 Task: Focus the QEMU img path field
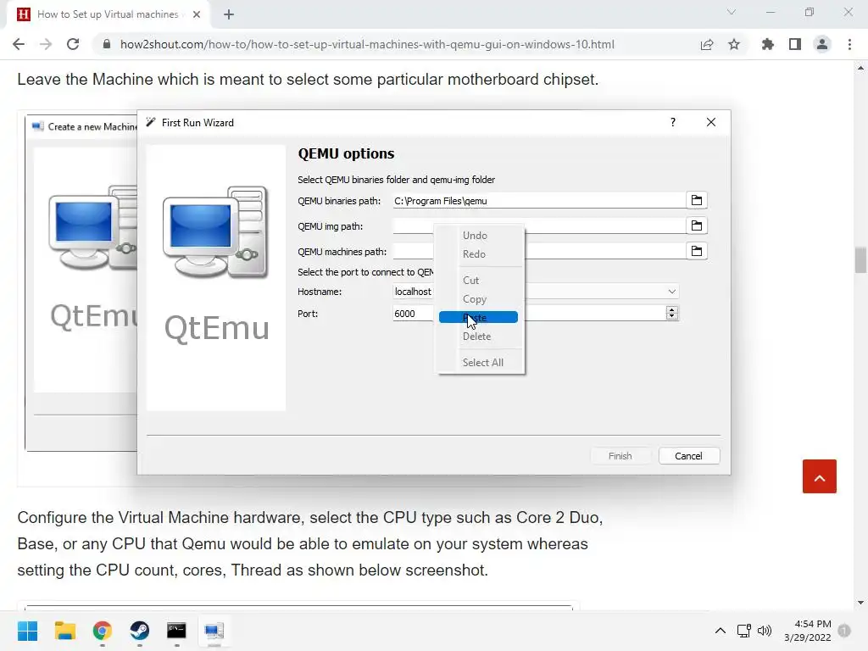538,225
